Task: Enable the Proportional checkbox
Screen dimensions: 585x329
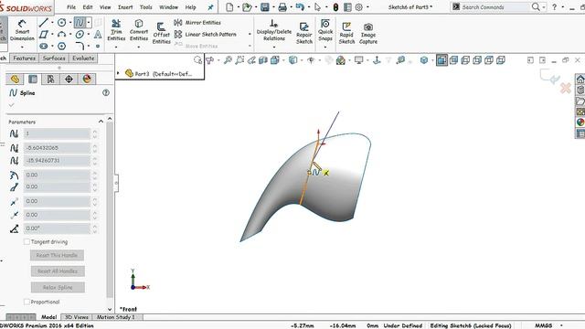Action: click(27, 302)
